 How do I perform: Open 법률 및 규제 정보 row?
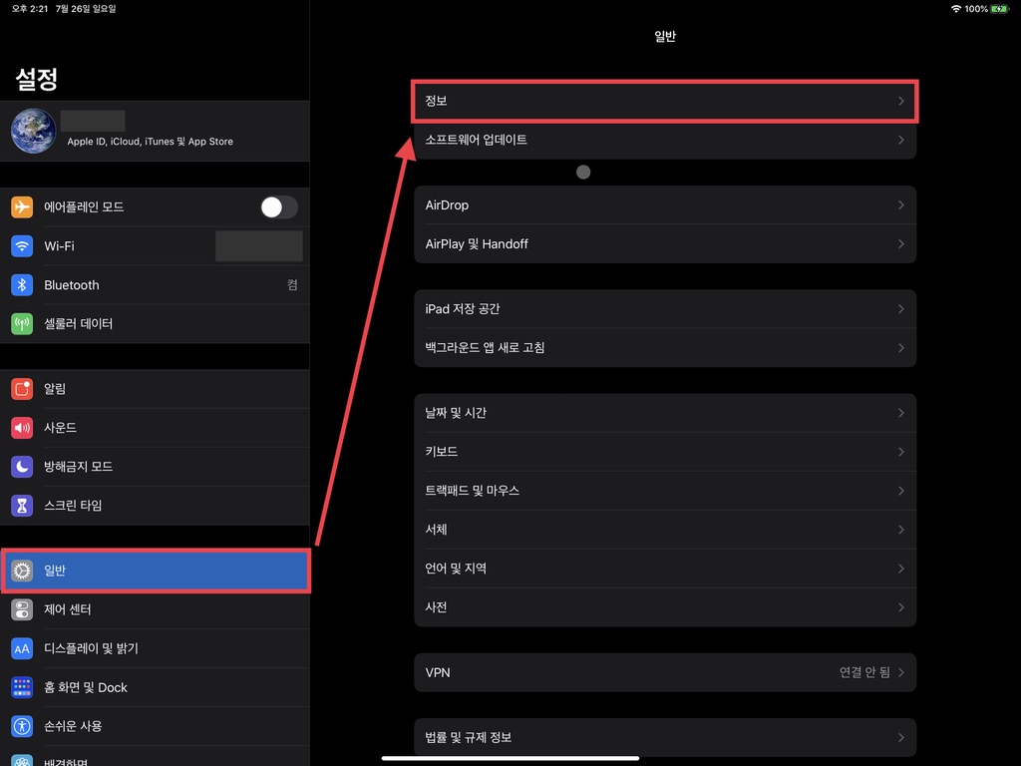665,737
